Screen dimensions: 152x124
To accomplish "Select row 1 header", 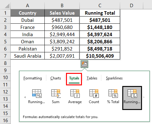I will pos(5,13).
